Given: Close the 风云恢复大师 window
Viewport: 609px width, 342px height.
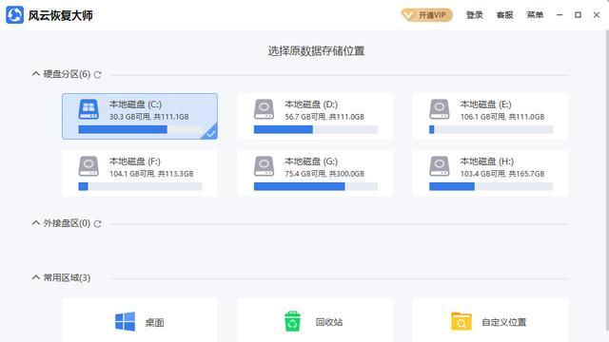Looking at the screenshot, I should (x=597, y=15).
